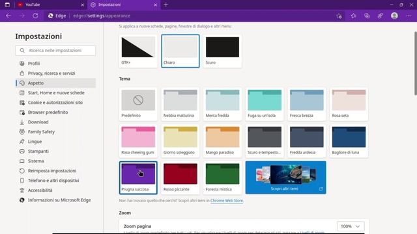Go back with the back arrow
This screenshot has width=417, height=234.
point(8,16)
